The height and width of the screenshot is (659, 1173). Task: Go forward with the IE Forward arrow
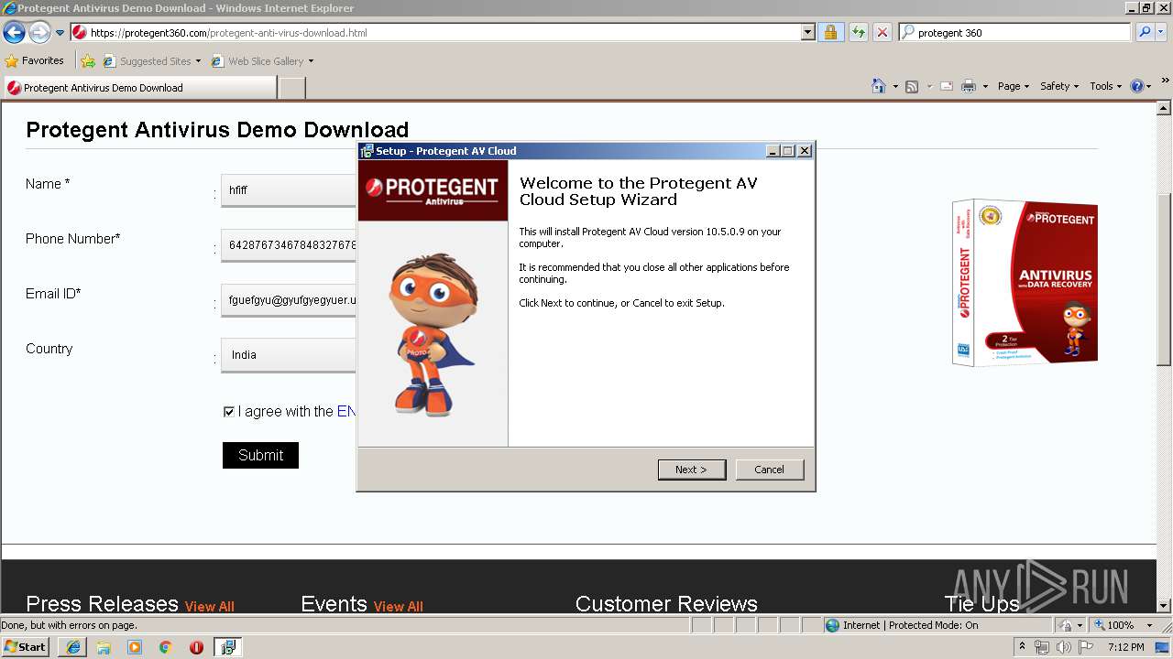tap(39, 33)
